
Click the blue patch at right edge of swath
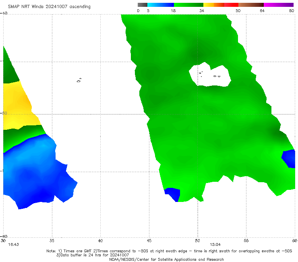point(289,158)
